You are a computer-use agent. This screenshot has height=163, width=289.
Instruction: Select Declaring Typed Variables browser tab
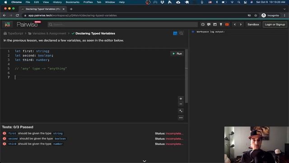click(43, 9)
